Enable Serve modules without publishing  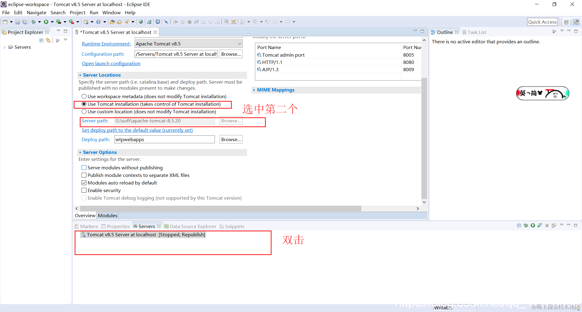84,168
